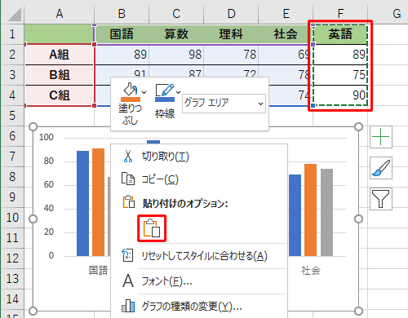Choose 切り取り(T) from the context menu
This screenshot has width=408, height=318.
pos(199,157)
